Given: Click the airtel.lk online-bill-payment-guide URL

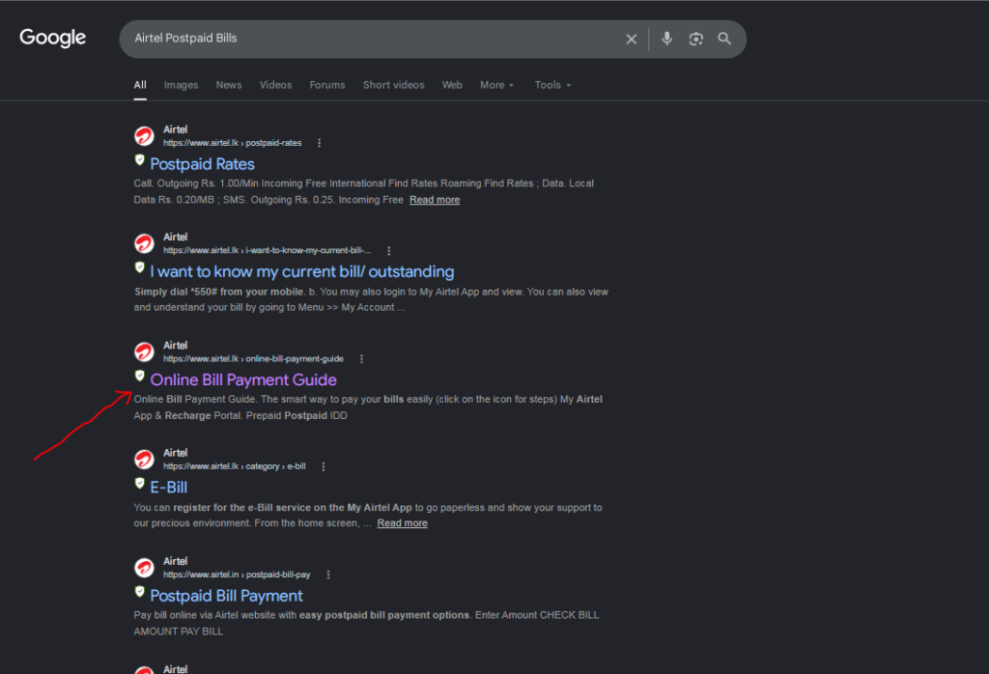Looking at the screenshot, I should point(254,359).
